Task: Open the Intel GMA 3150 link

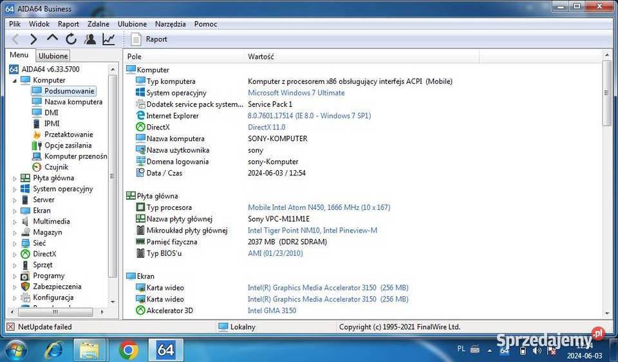Action: click(272, 310)
